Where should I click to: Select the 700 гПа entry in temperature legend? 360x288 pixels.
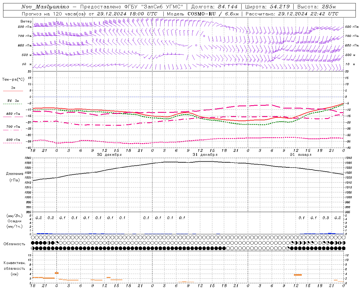tap(13, 127)
